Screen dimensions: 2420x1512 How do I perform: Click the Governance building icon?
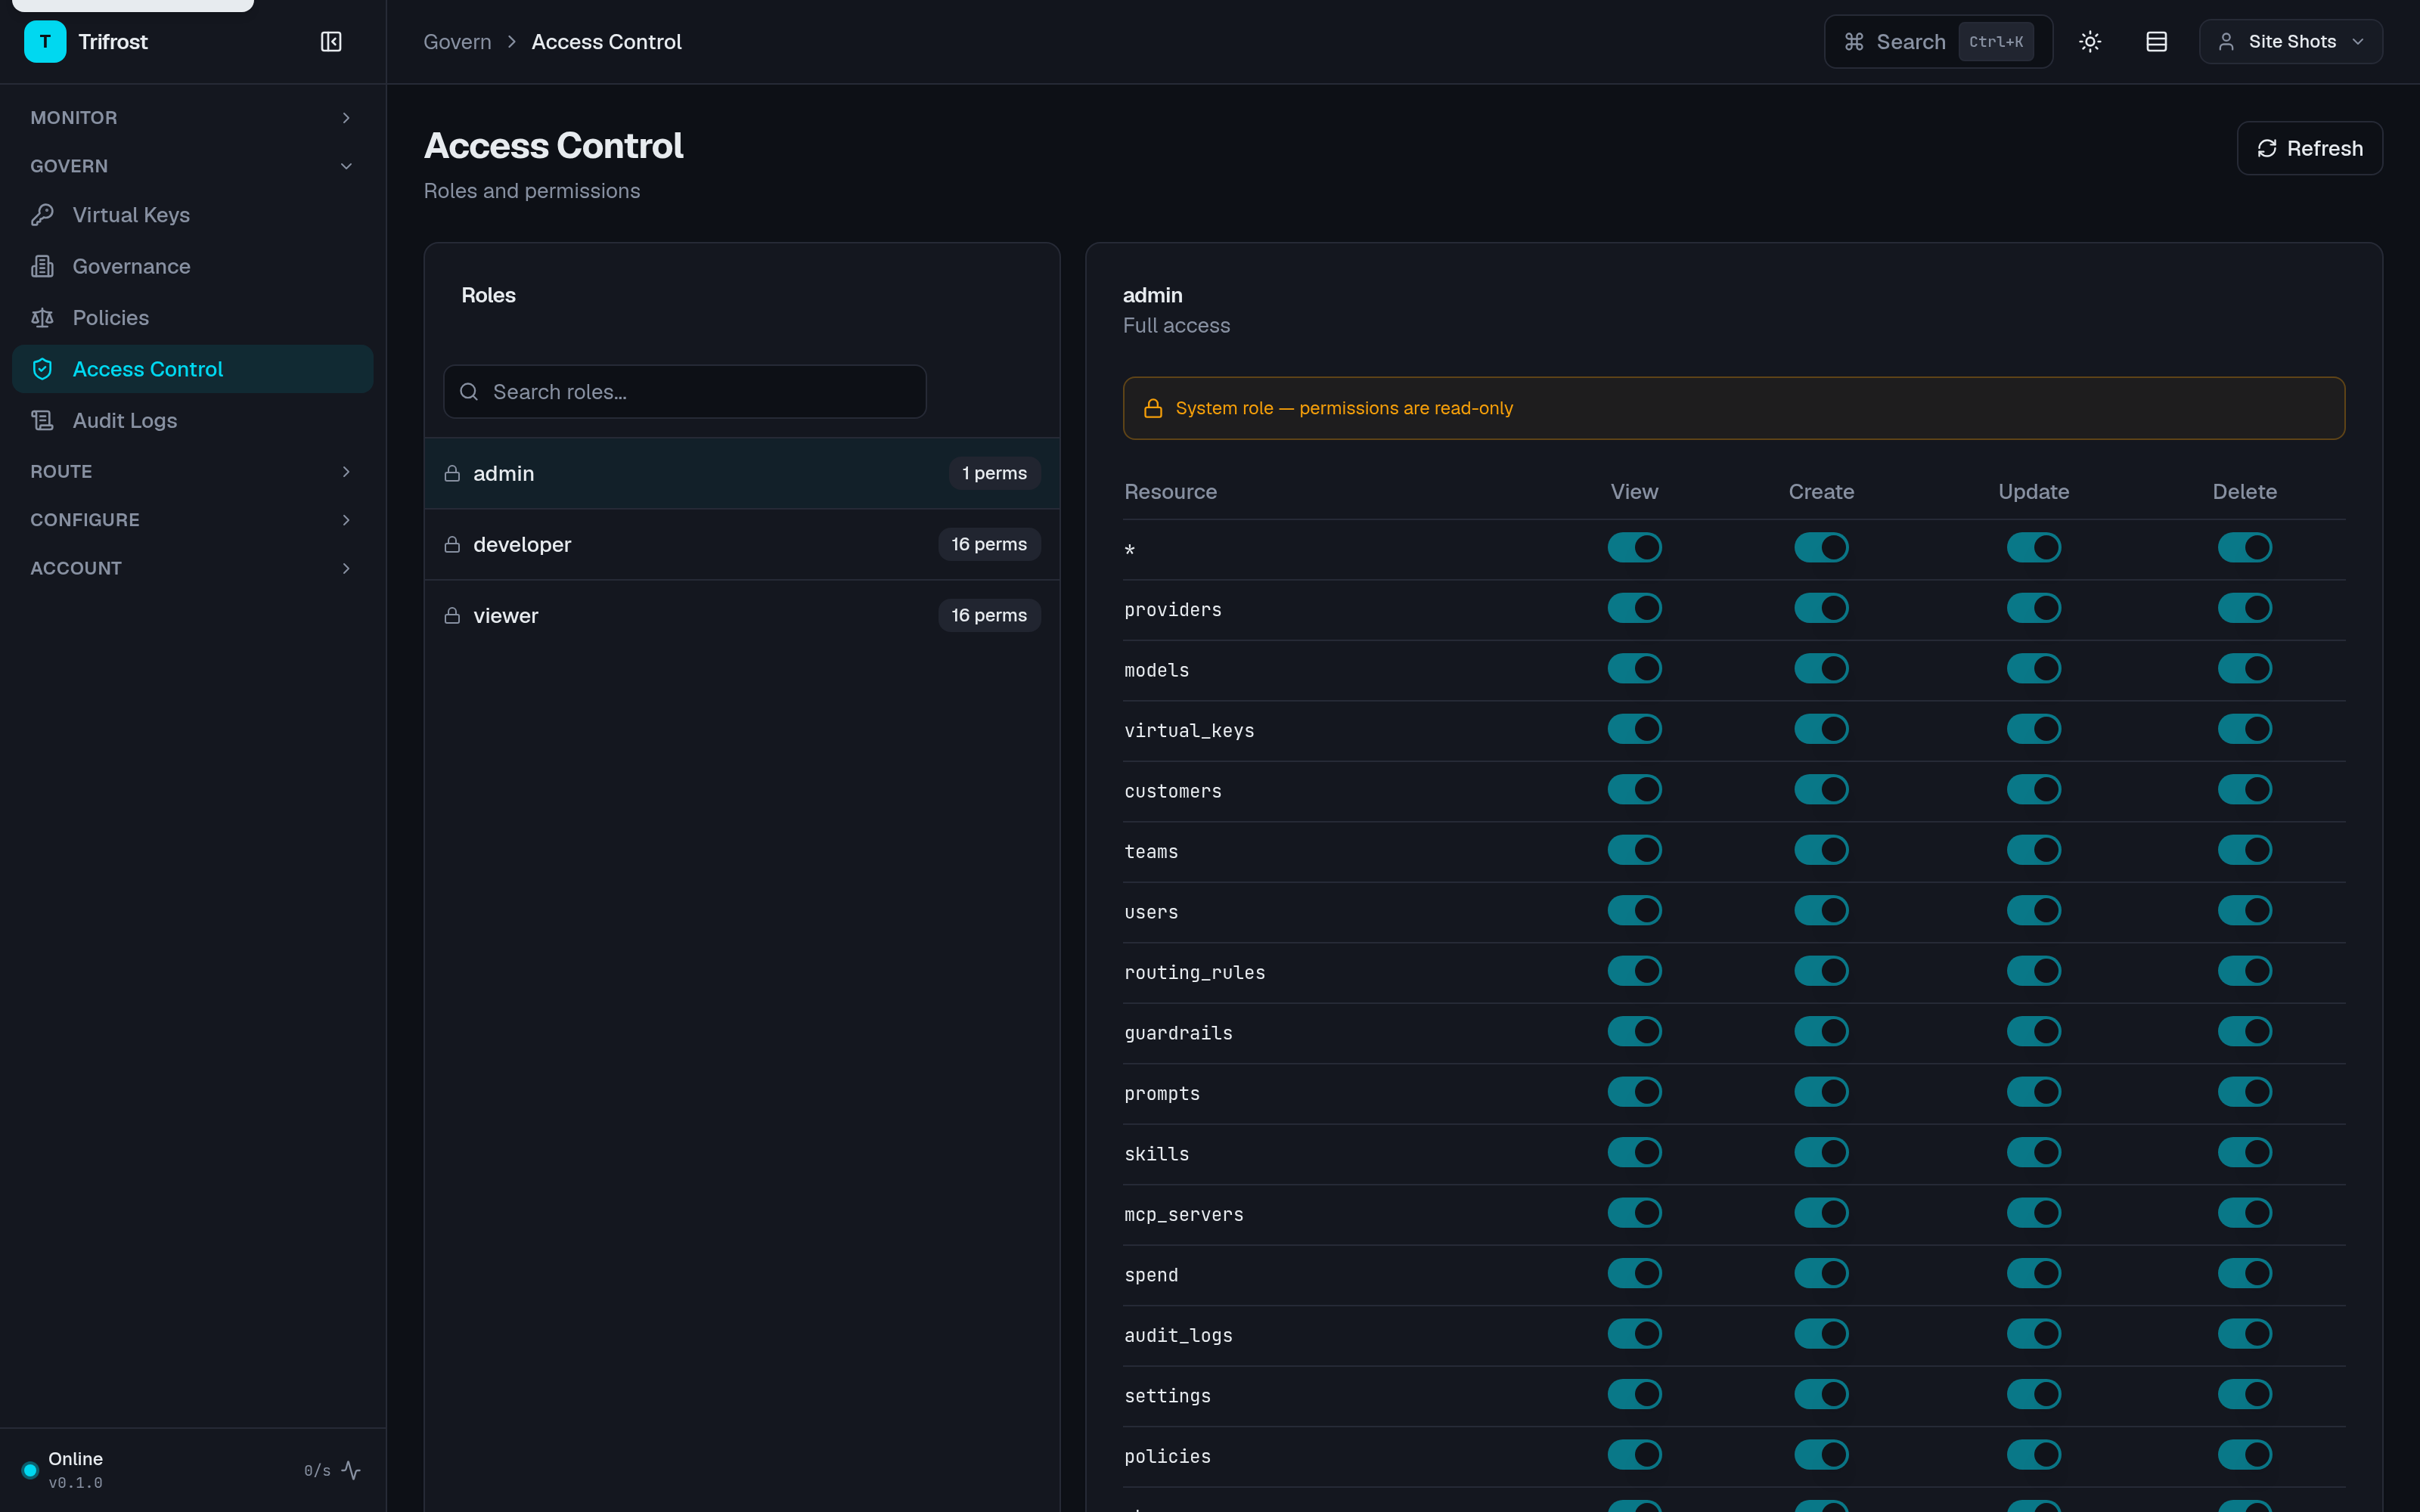[42, 266]
